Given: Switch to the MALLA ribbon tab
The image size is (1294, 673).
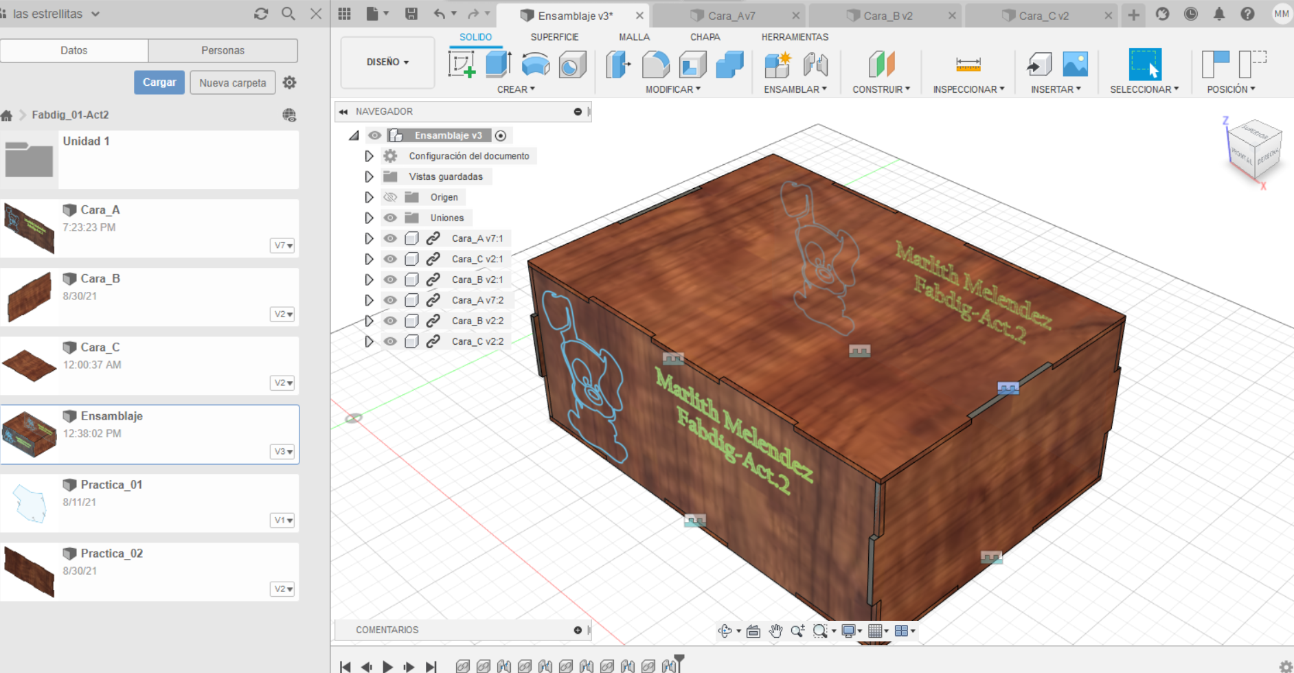Looking at the screenshot, I should pos(634,37).
